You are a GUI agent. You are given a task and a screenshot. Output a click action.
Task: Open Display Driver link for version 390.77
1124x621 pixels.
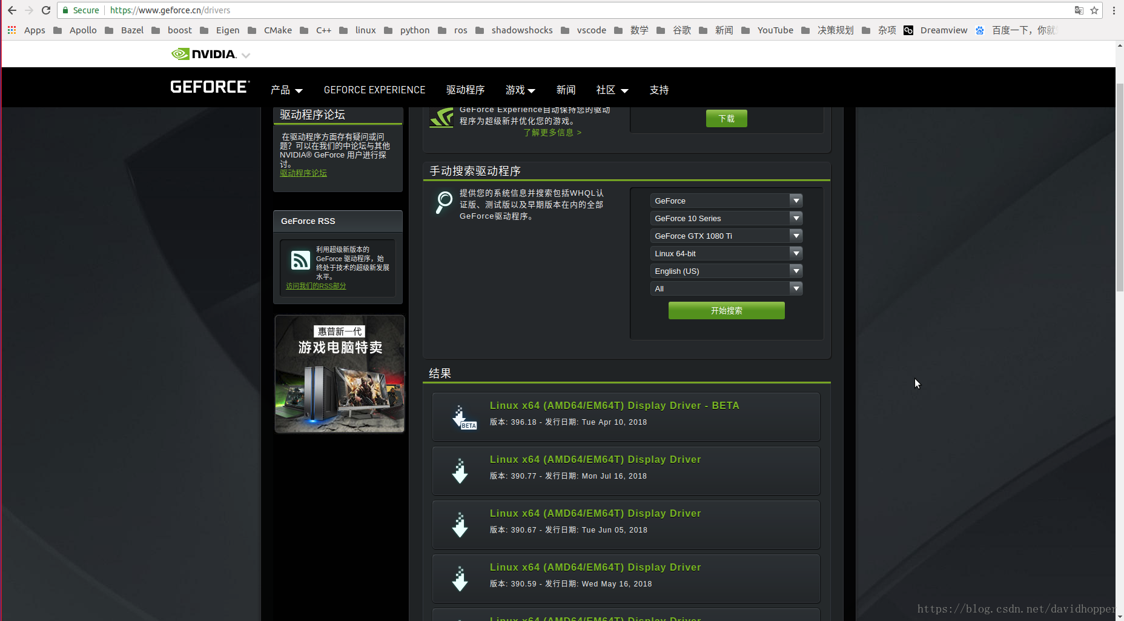click(595, 459)
